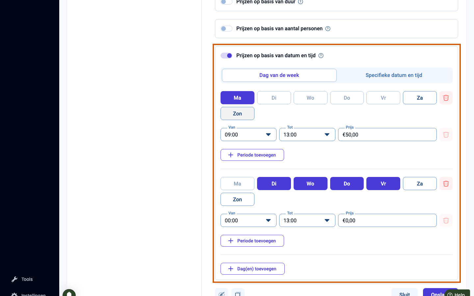Open Tools from the wrench icon in the sidebar

[x=14, y=279]
